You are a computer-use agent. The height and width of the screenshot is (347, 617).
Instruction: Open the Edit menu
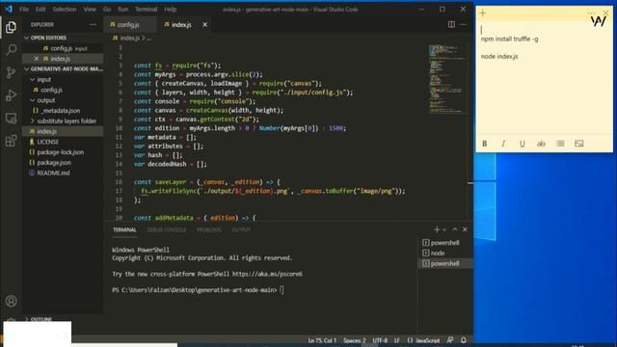tap(40, 9)
